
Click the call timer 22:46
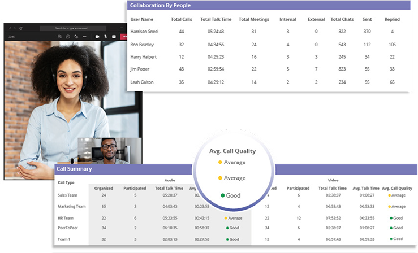(x=11, y=37)
